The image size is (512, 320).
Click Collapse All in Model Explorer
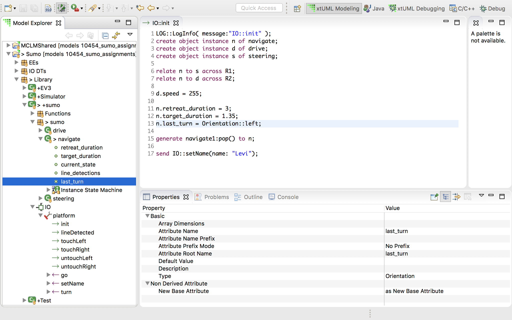(105, 36)
